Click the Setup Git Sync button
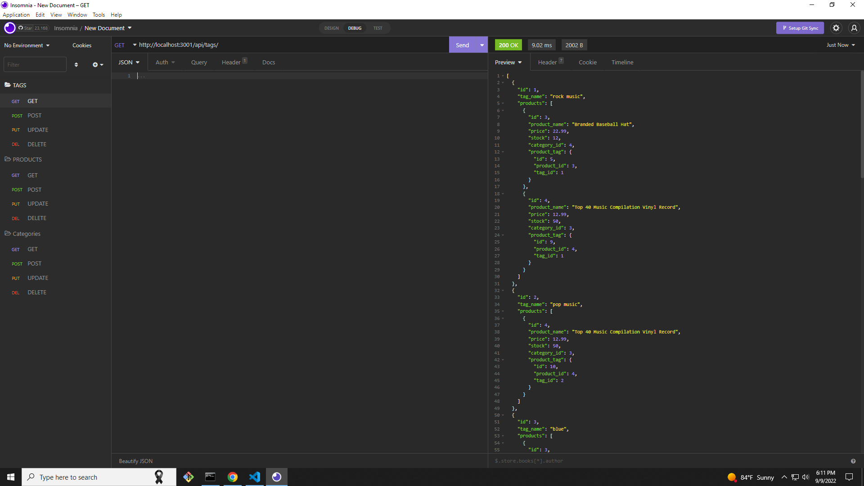The width and height of the screenshot is (864, 486). coord(800,28)
